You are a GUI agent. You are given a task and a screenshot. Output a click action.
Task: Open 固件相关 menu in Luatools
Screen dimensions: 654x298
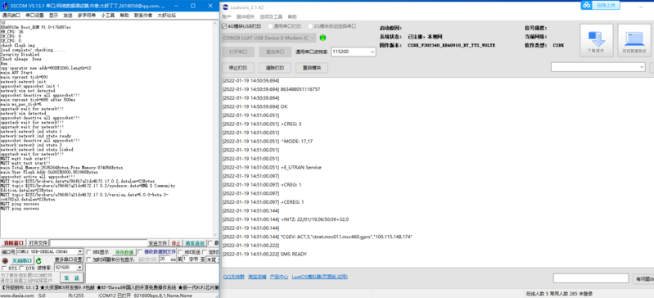pos(246,16)
